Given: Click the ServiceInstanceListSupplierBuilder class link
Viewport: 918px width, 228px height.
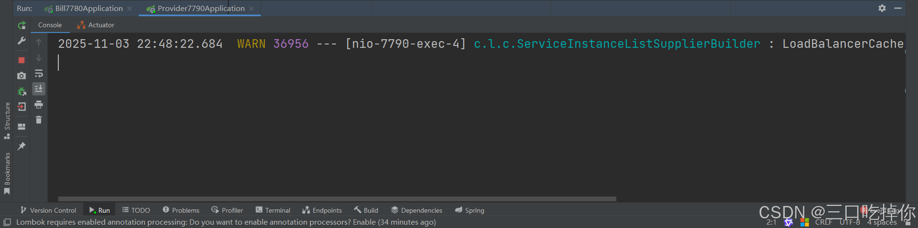Looking at the screenshot, I should pos(617,44).
